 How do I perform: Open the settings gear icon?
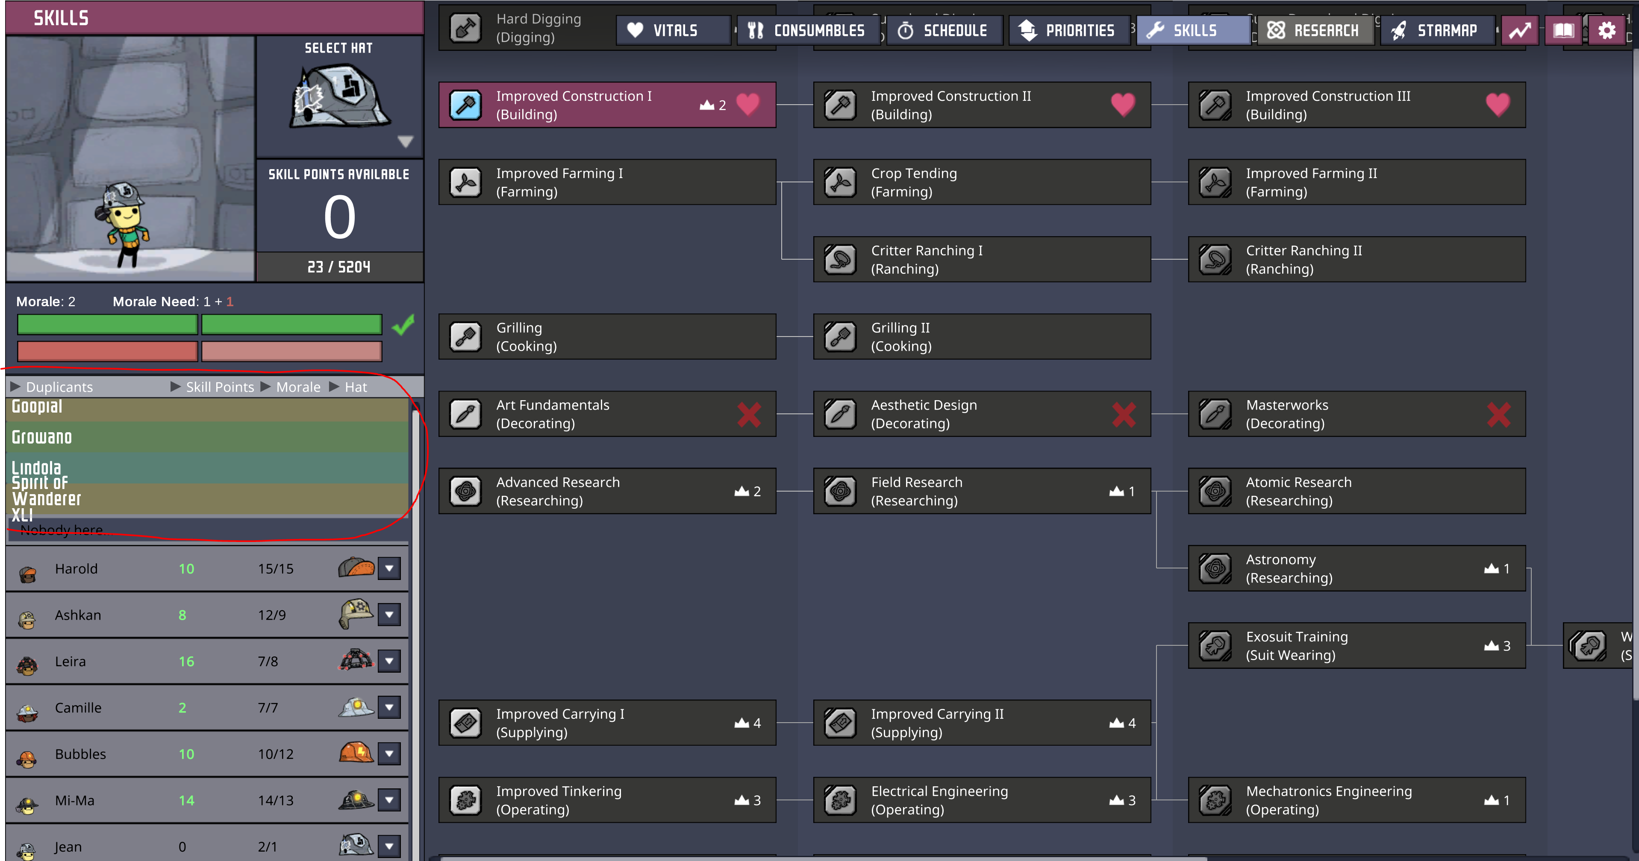(1607, 30)
